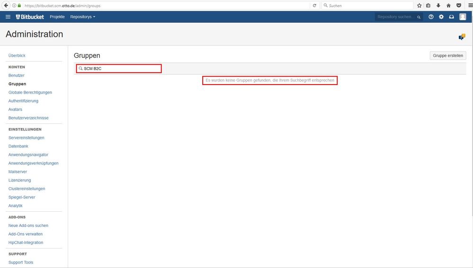Click the Gruppen page heading
This screenshot has width=473, height=268.
click(x=87, y=55)
